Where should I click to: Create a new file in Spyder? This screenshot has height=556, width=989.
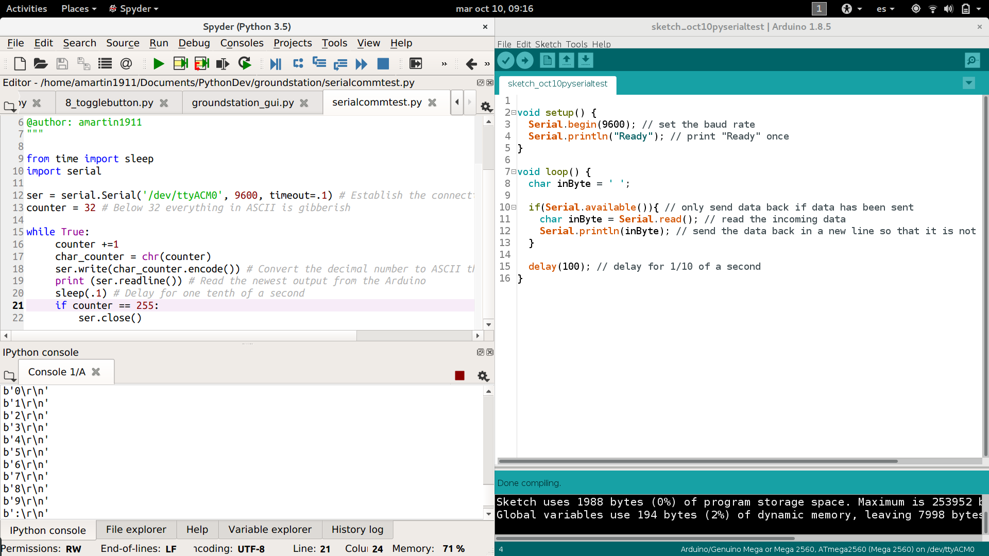click(20, 63)
